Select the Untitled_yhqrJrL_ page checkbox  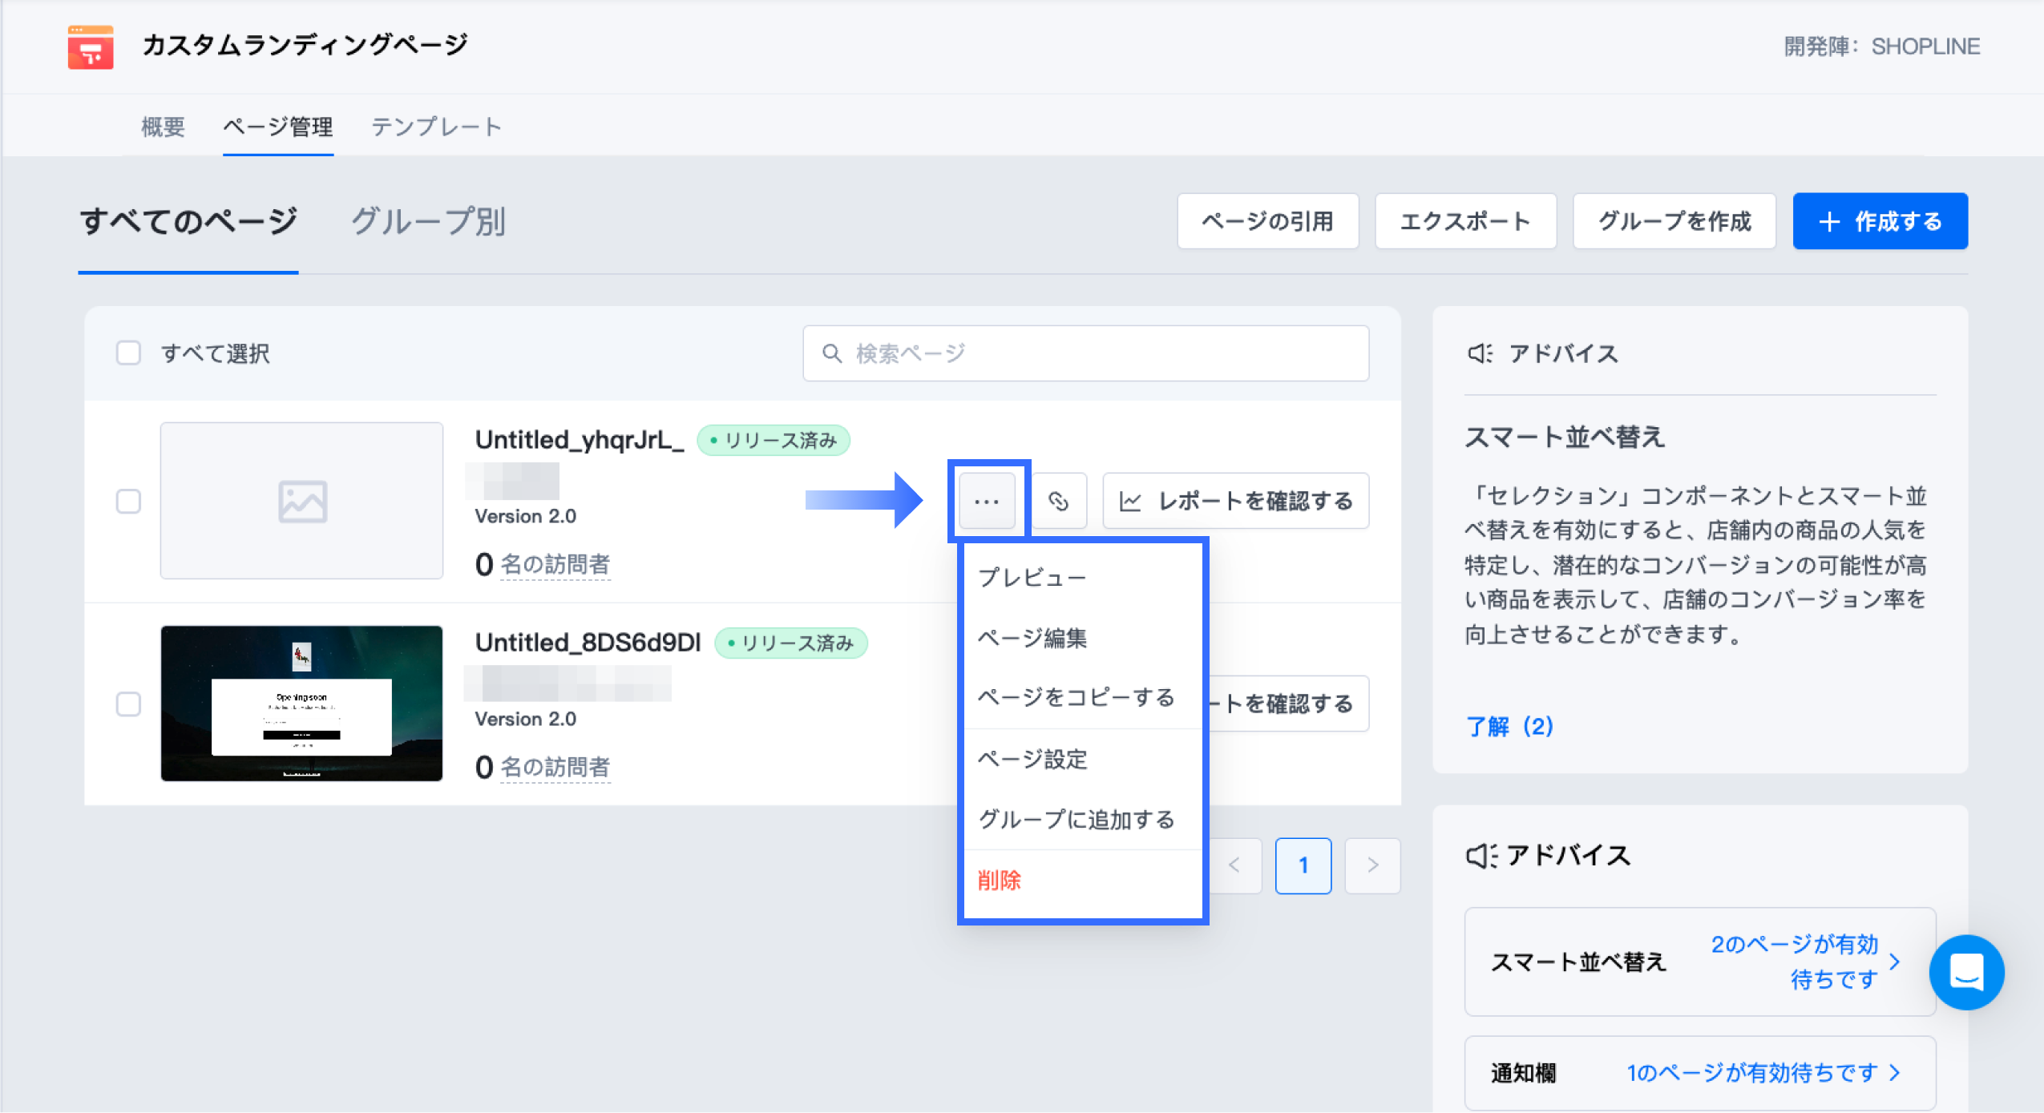pyautogui.click(x=128, y=502)
